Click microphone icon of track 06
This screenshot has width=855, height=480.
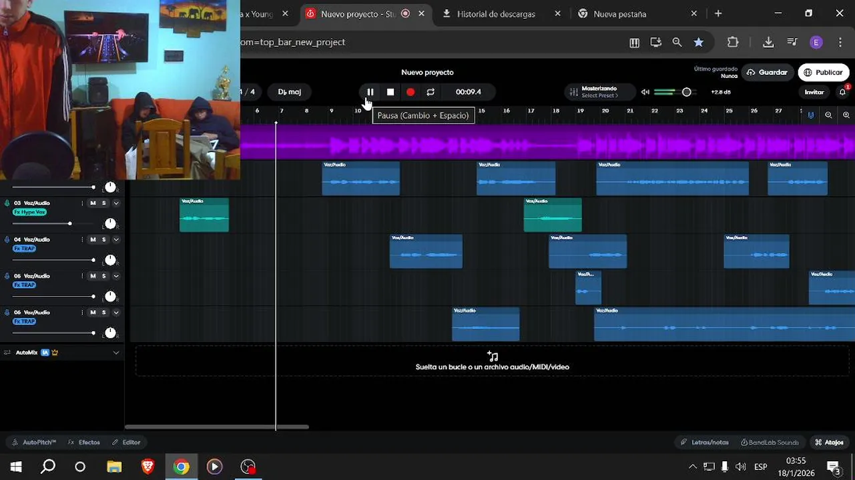[x=7, y=312]
